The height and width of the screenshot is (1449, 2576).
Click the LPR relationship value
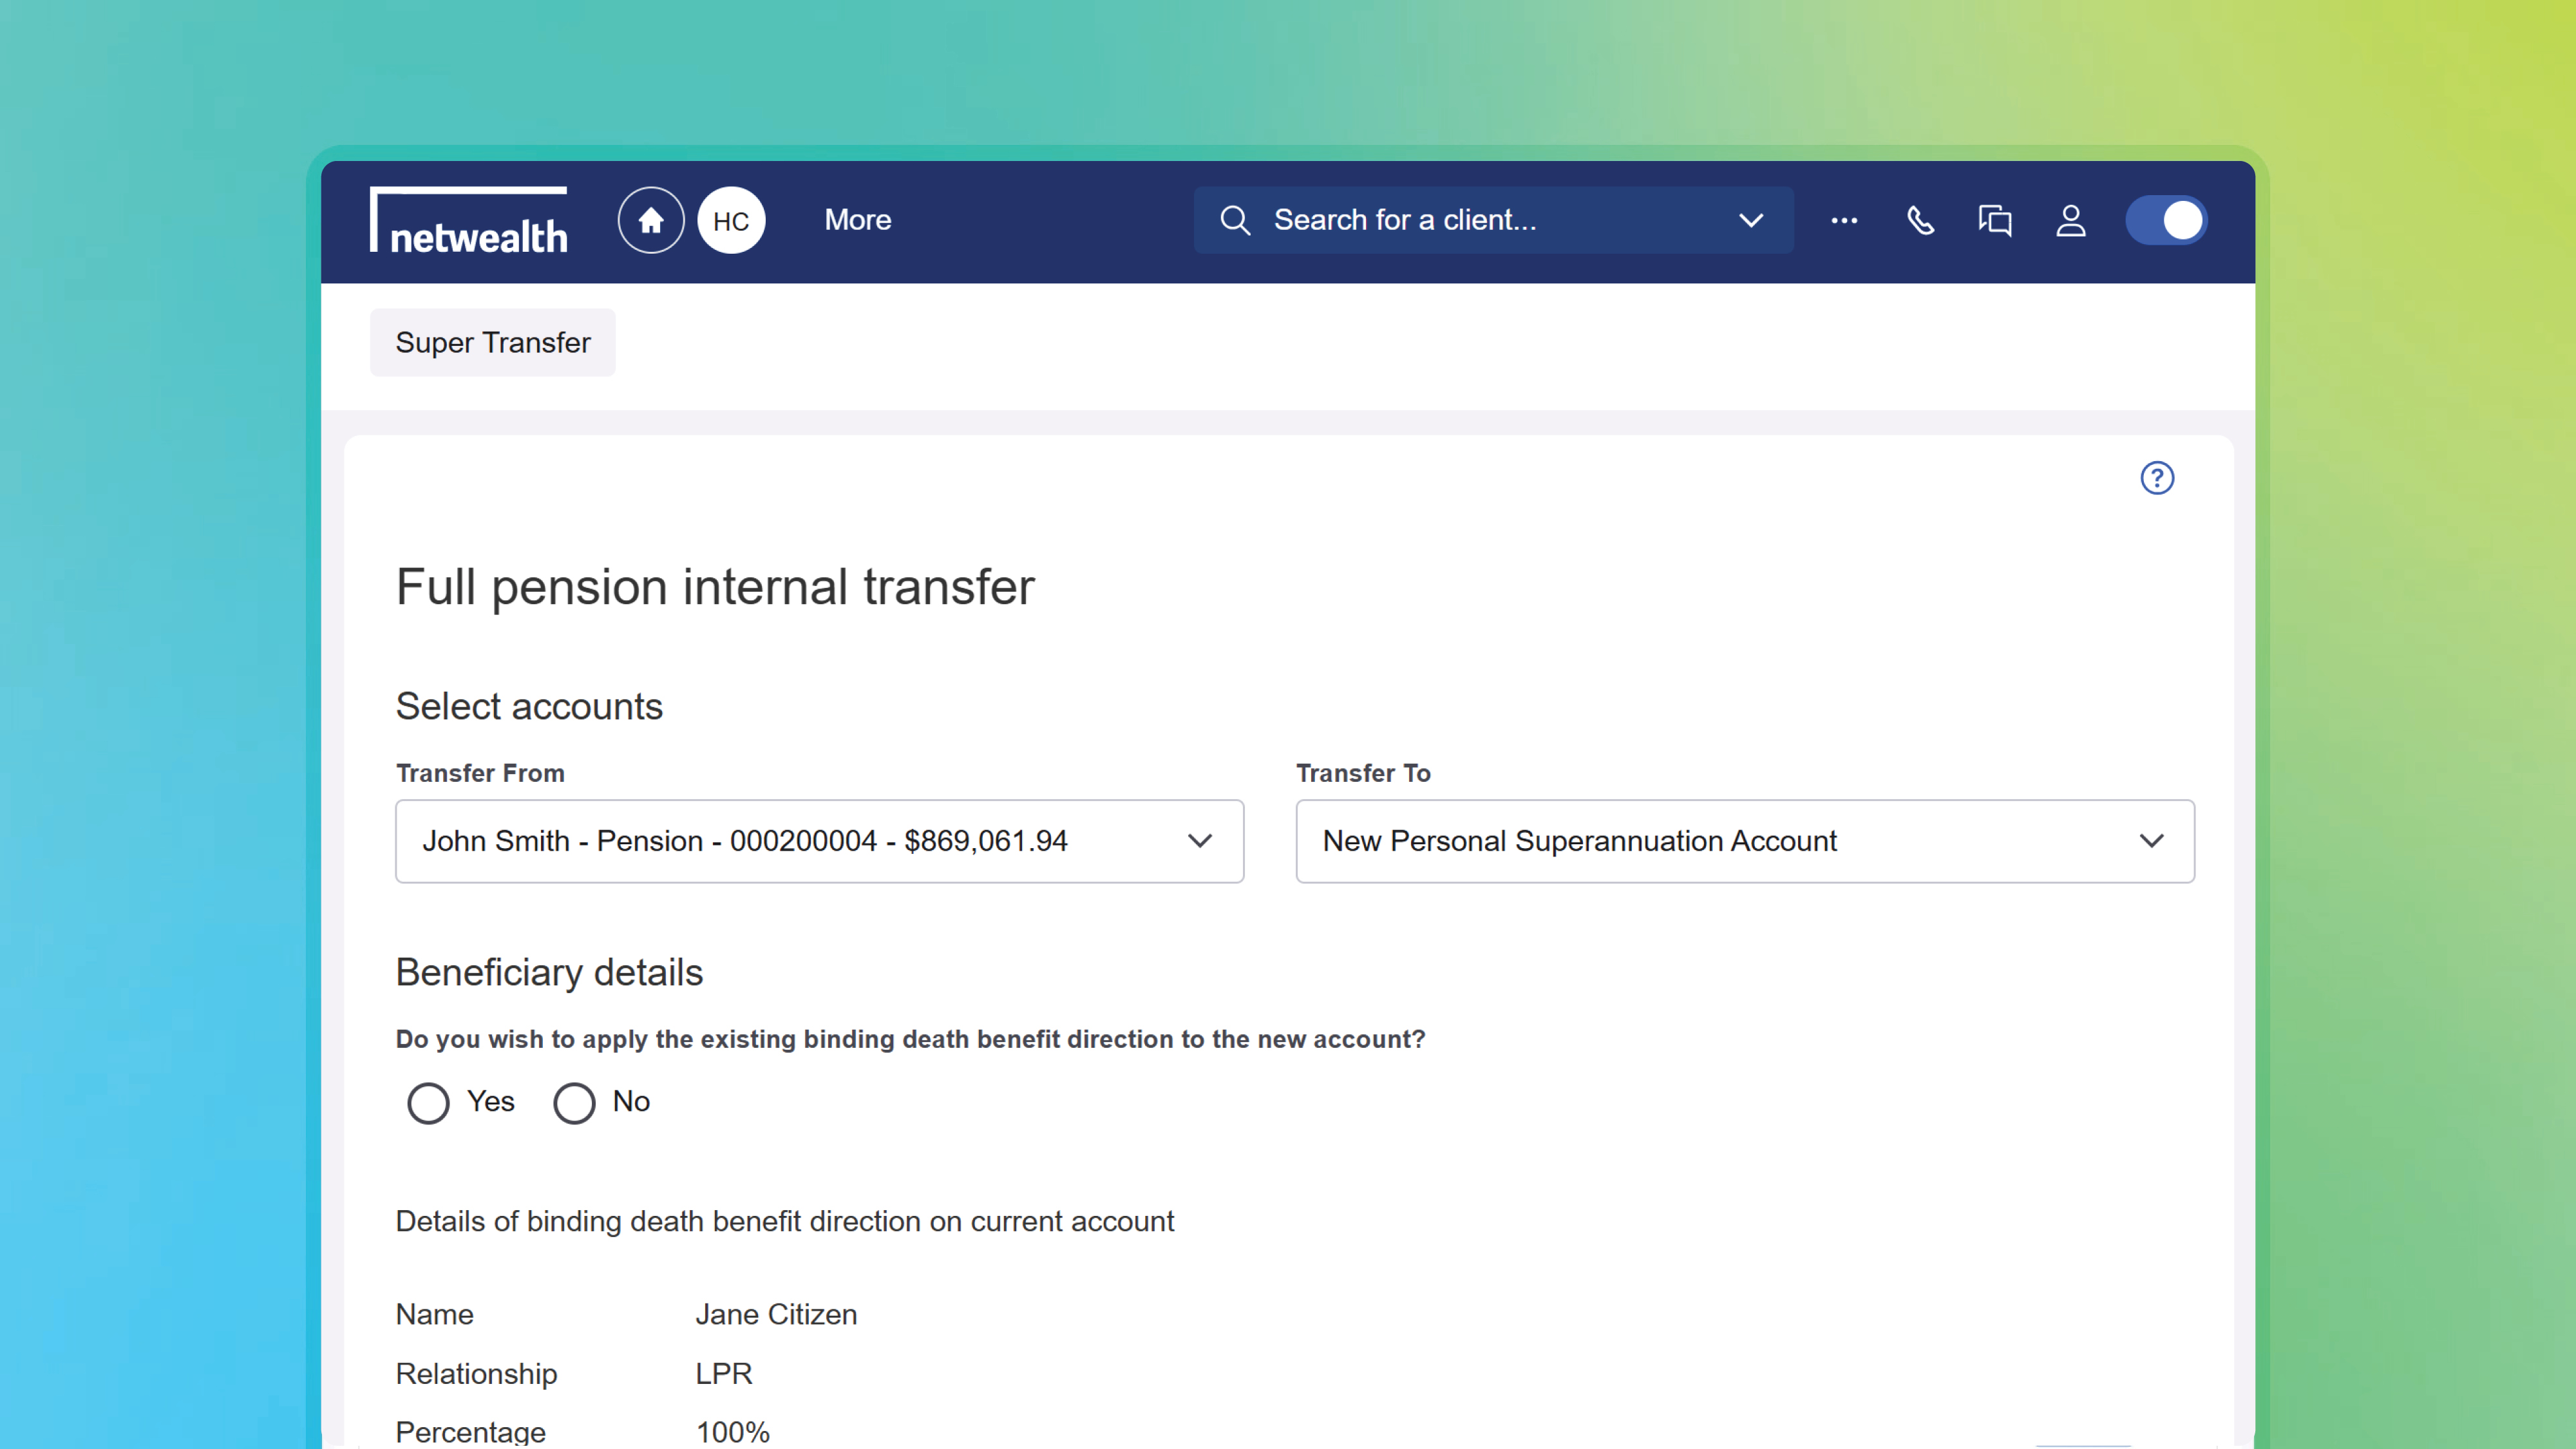click(724, 1373)
